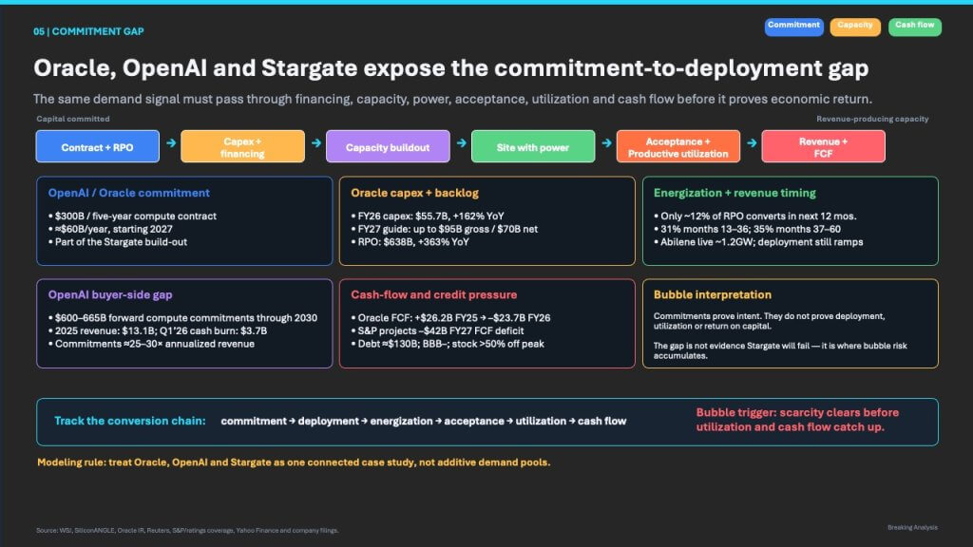The width and height of the screenshot is (973, 547).
Task: Click '≈$60B/year, starting 2027' bullet
Action: pos(110,229)
